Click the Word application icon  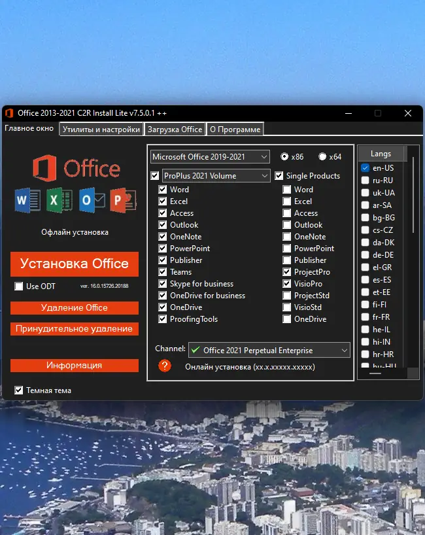pos(27,200)
